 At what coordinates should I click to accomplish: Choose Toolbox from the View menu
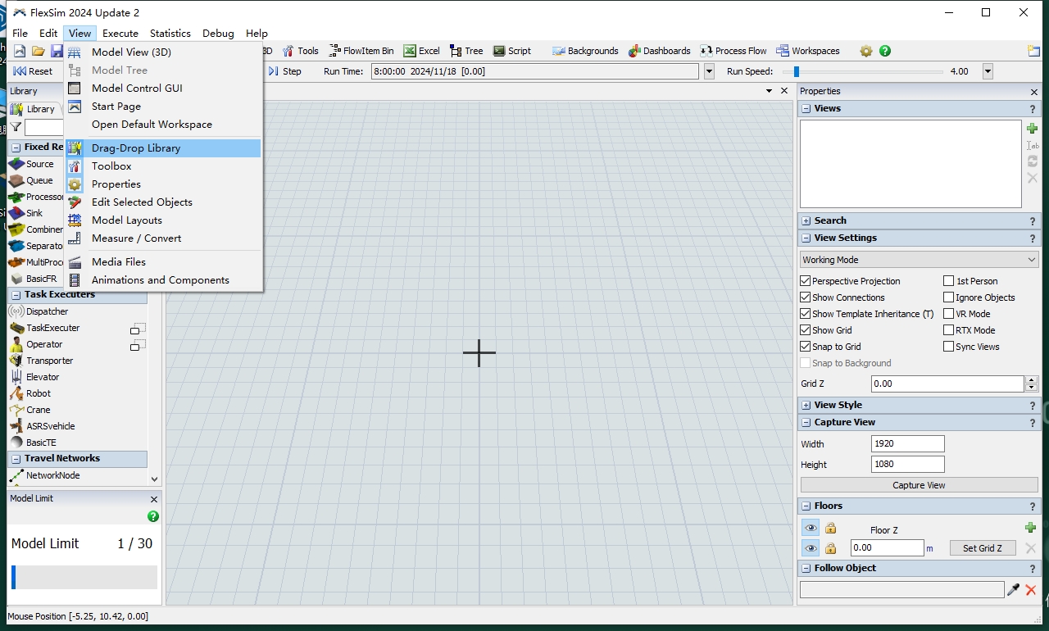point(163,166)
